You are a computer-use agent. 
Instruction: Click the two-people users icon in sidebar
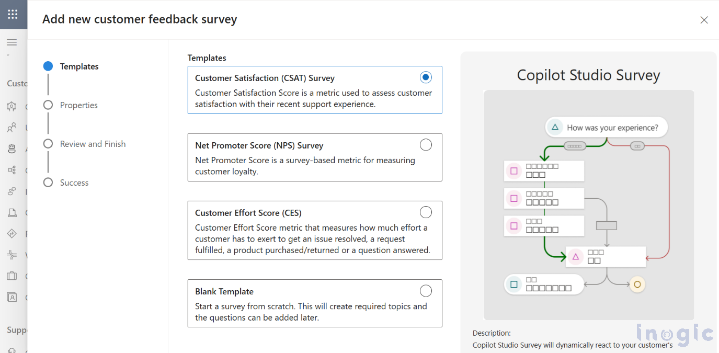pos(12,128)
